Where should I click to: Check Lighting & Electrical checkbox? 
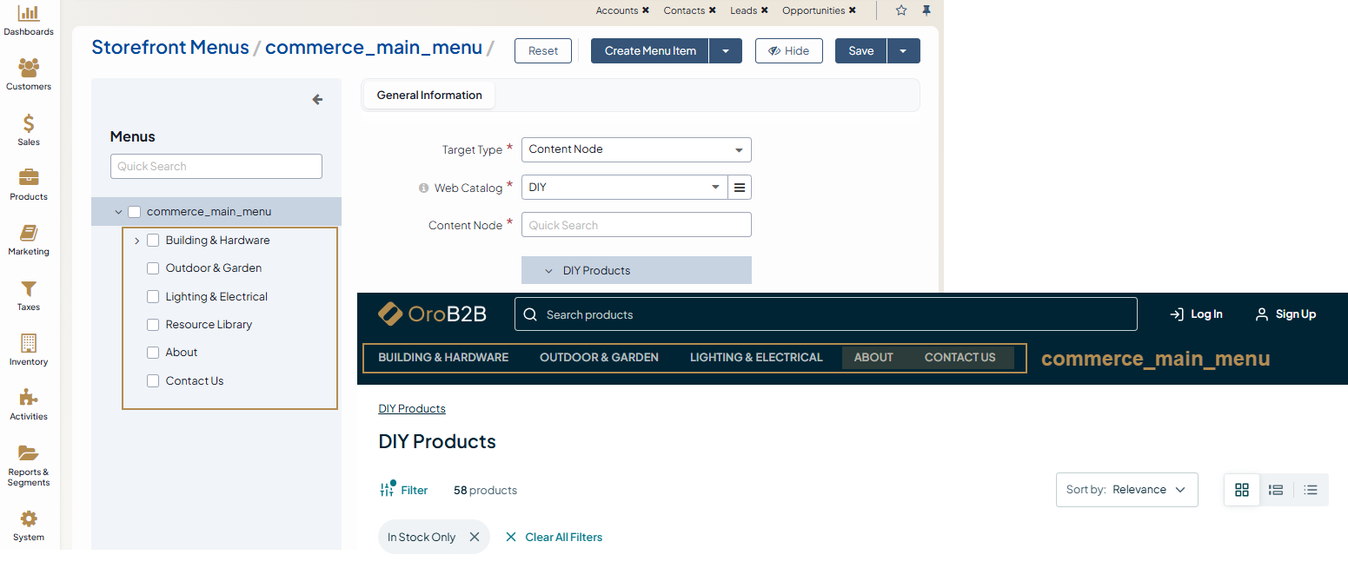pyautogui.click(x=153, y=297)
